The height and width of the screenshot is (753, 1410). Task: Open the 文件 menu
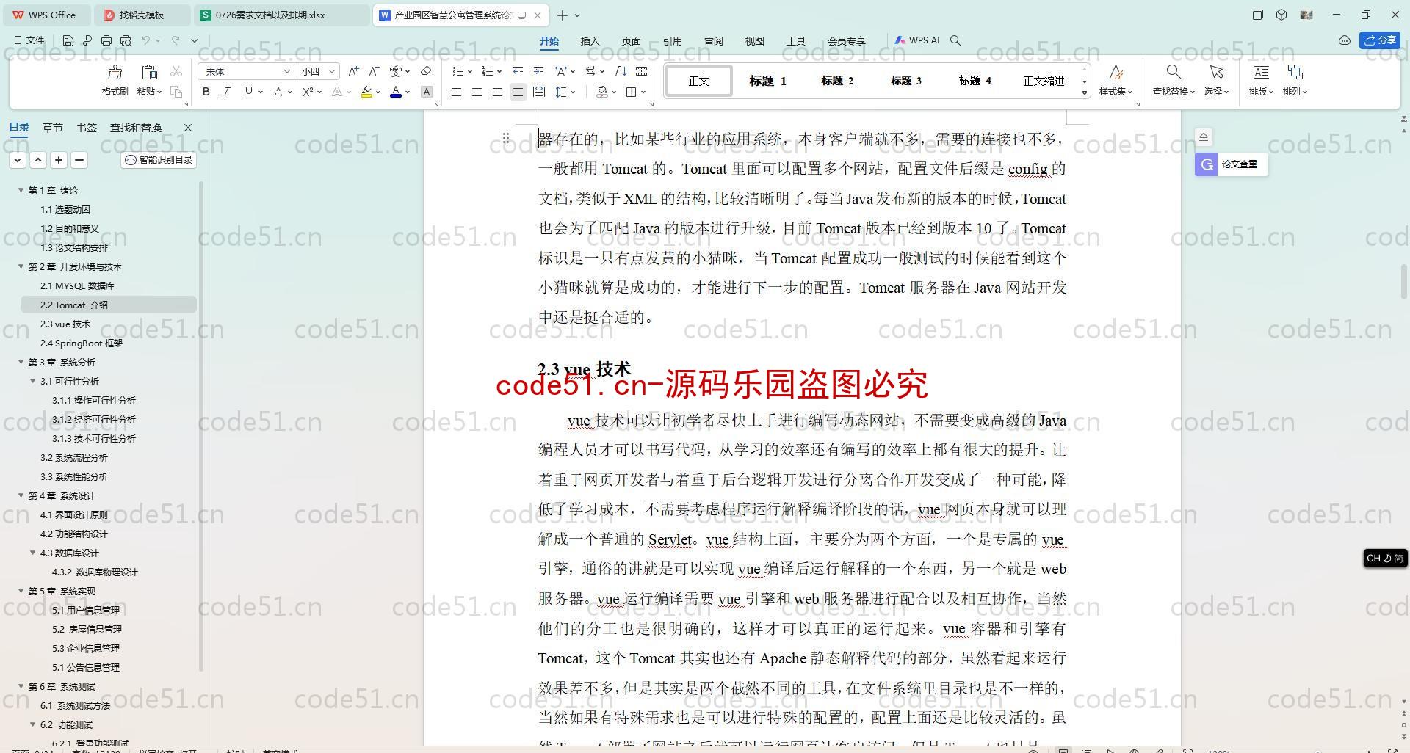29,40
